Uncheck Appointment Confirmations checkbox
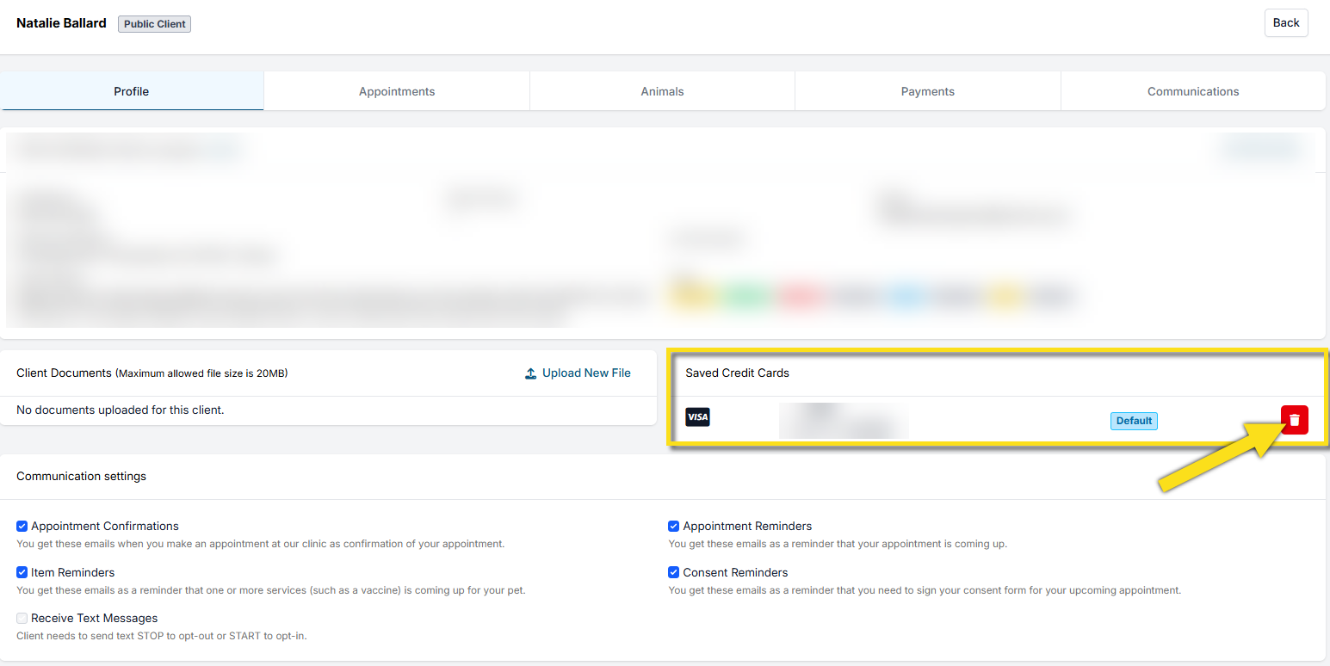Viewport: 1330px width, 666px height. (22, 526)
